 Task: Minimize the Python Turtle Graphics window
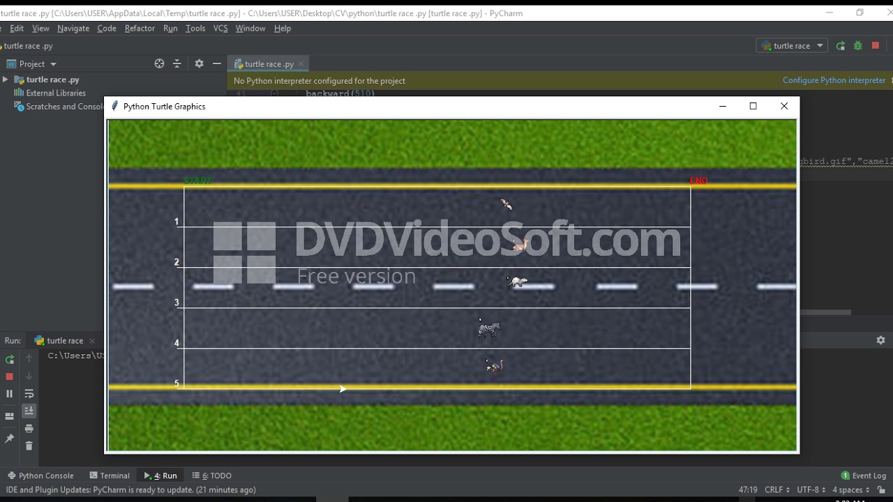coord(723,106)
